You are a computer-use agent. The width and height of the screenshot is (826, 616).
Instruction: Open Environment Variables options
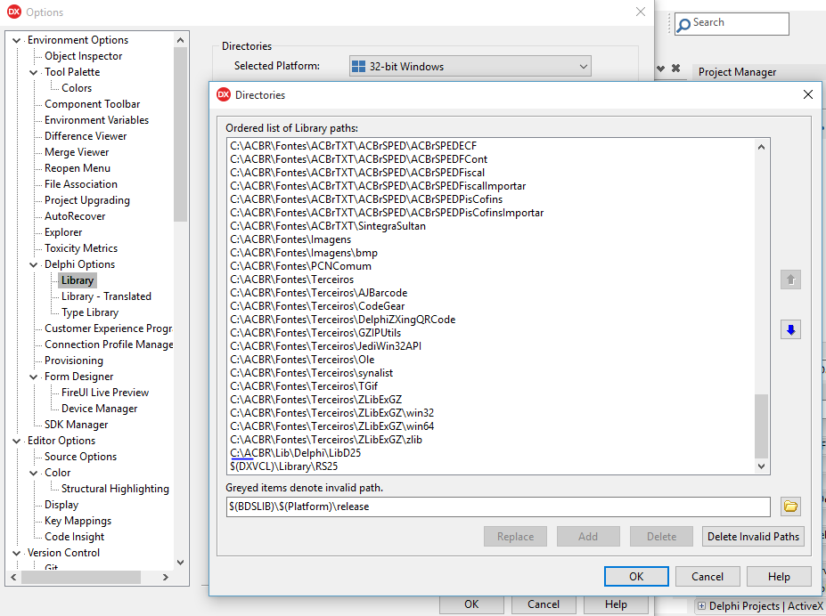click(x=96, y=120)
